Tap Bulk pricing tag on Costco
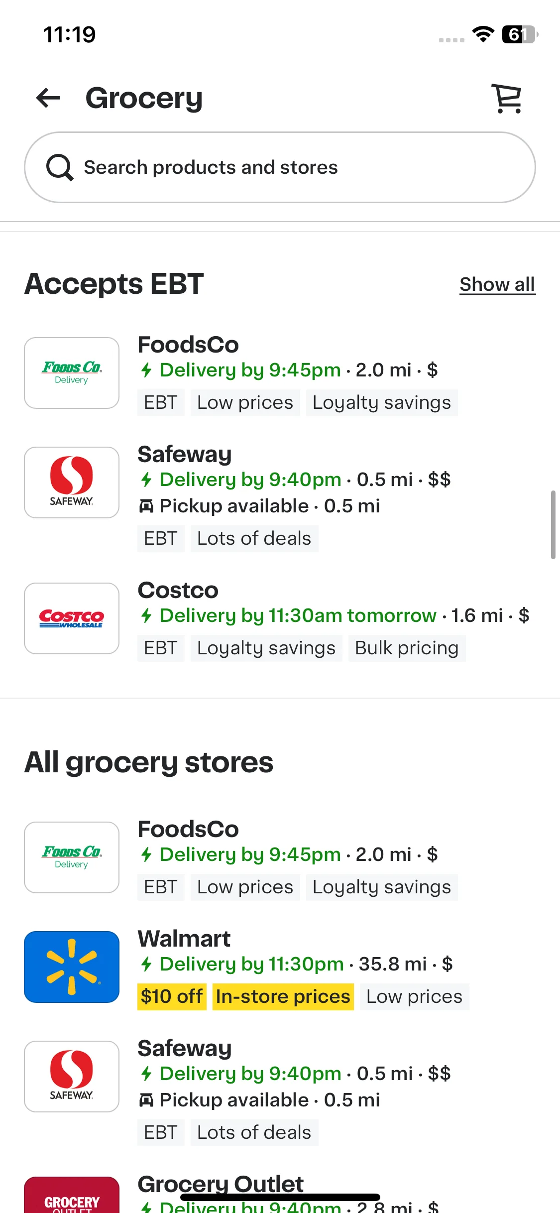560x1213 pixels. tap(407, 648)
